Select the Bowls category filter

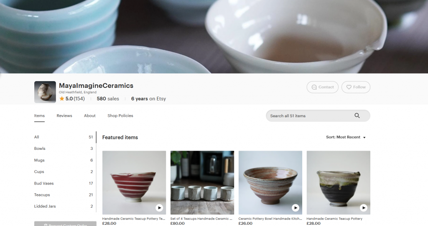[40, 149]
